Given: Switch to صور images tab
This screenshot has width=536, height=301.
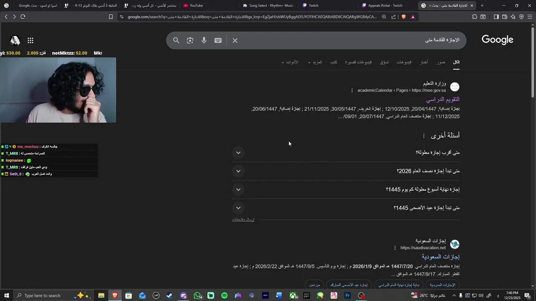Looking at the screenshot, I should click(x=441, y=62).
